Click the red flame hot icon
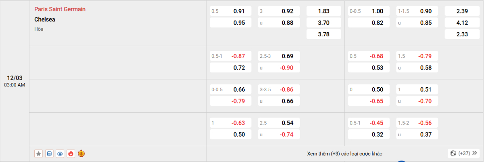This screenshot has width=484, height=162. point(71,154)
